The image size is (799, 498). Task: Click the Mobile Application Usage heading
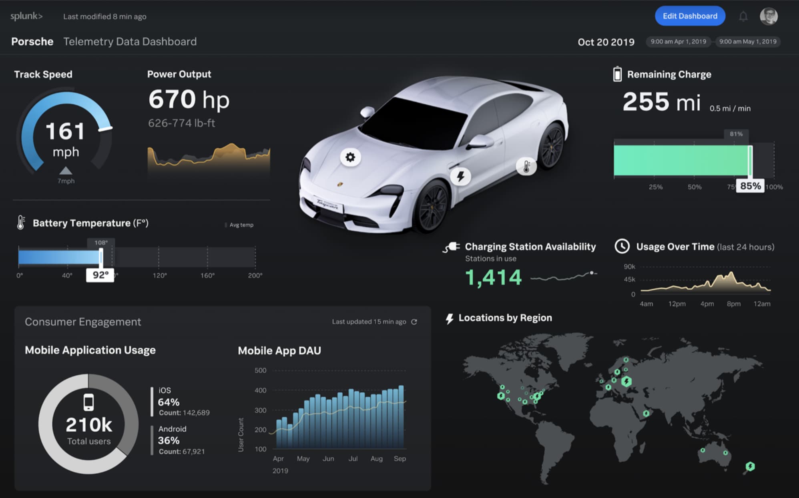tap(90, 350)
